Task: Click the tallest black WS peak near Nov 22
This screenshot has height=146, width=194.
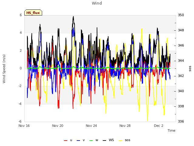Action: (x=73, y=16)
